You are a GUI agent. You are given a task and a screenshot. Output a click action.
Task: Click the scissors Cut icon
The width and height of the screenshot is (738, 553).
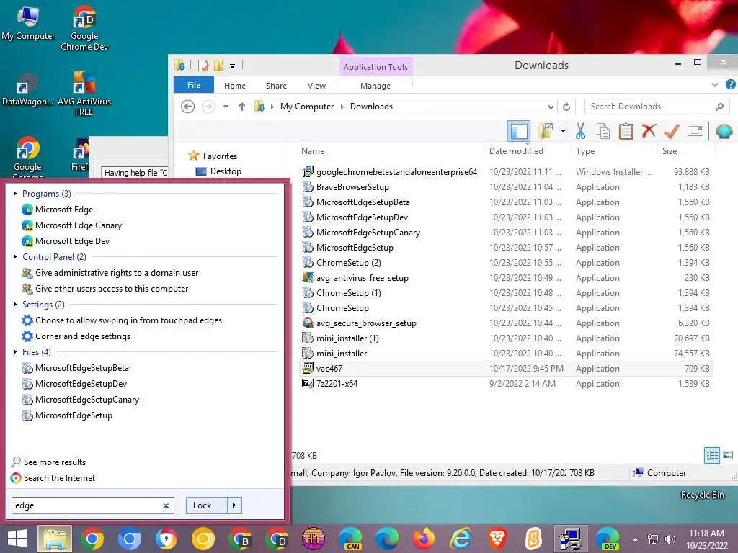(580, 131)
